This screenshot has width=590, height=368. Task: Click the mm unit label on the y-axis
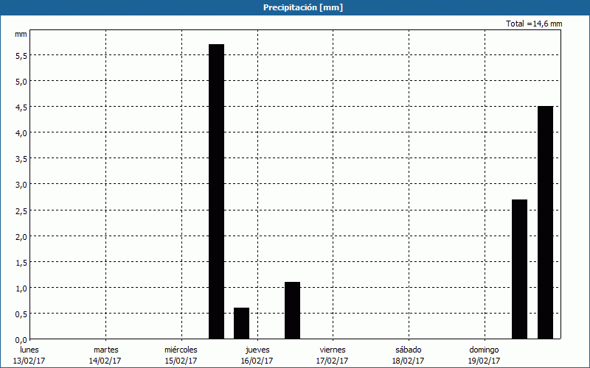(21, 34)
